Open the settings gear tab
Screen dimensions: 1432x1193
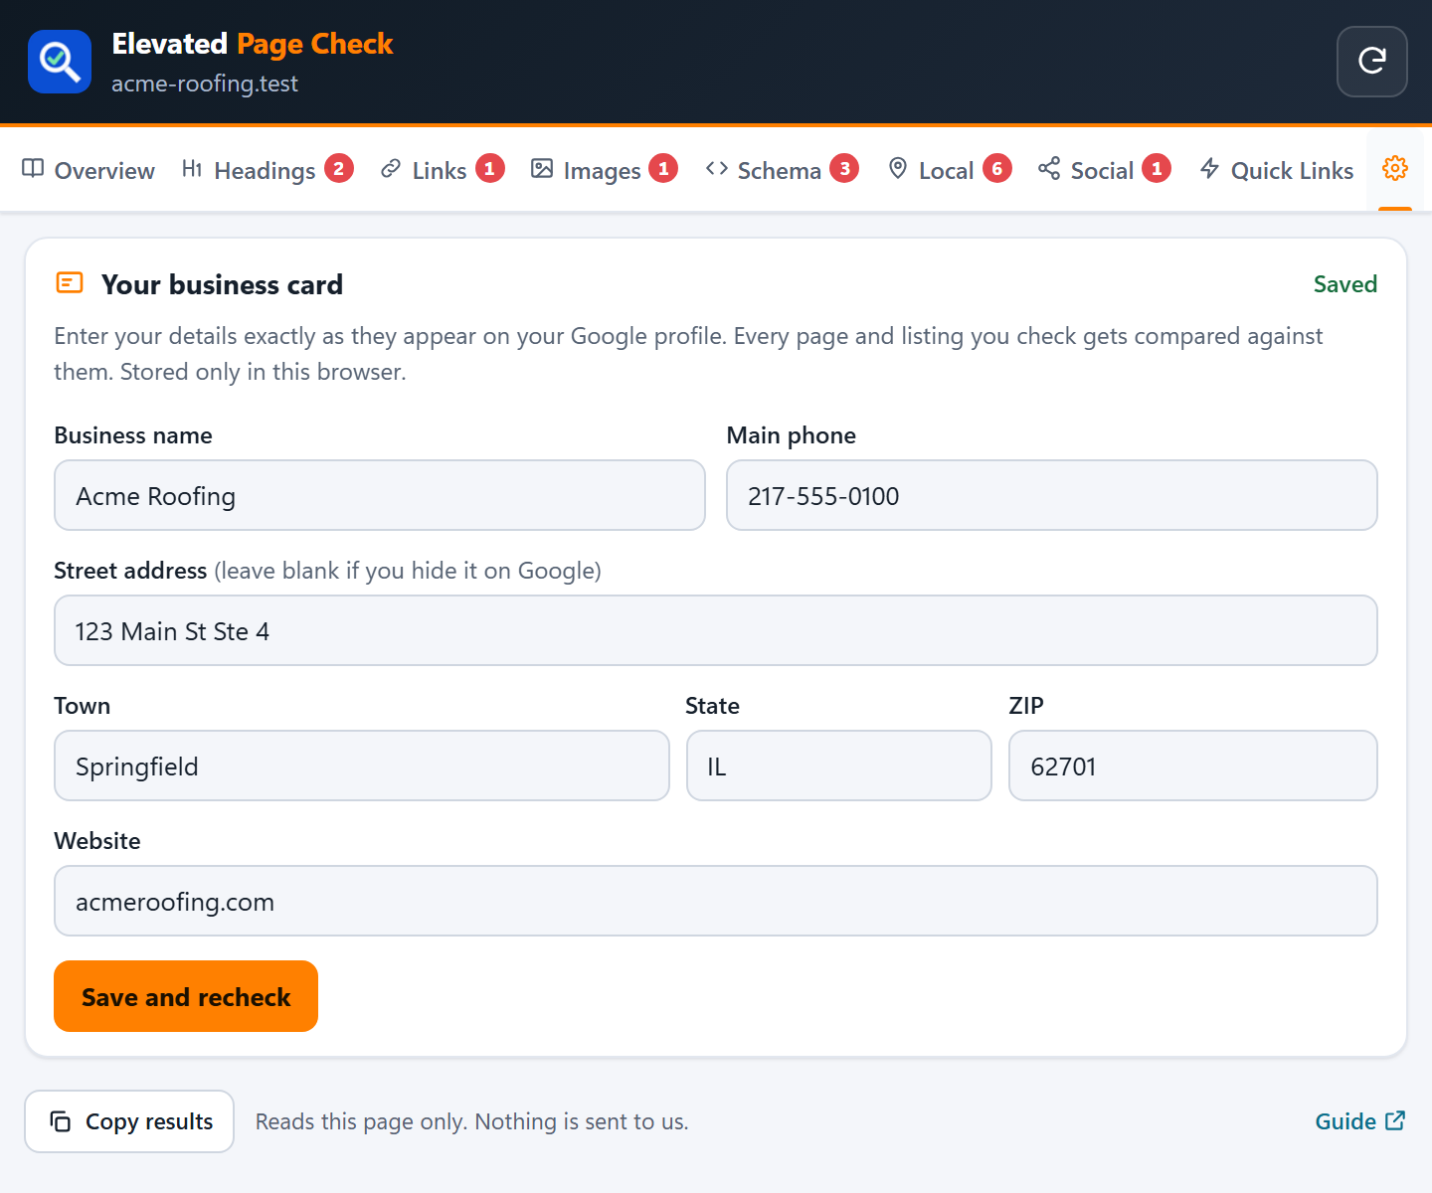tap(1395, 169)
